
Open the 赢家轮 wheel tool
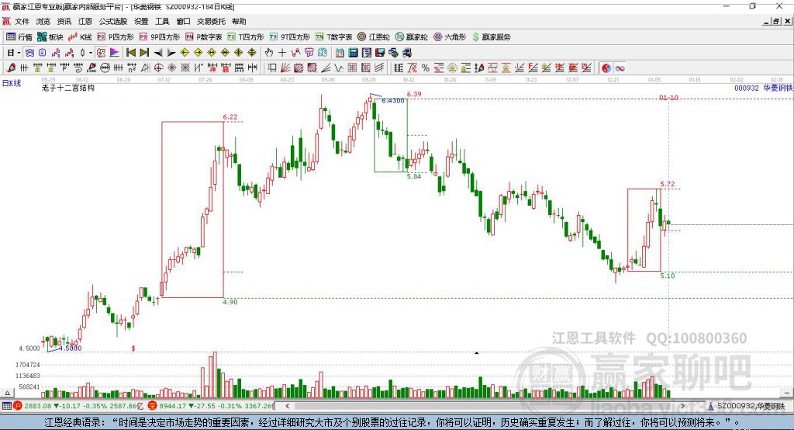412,37
